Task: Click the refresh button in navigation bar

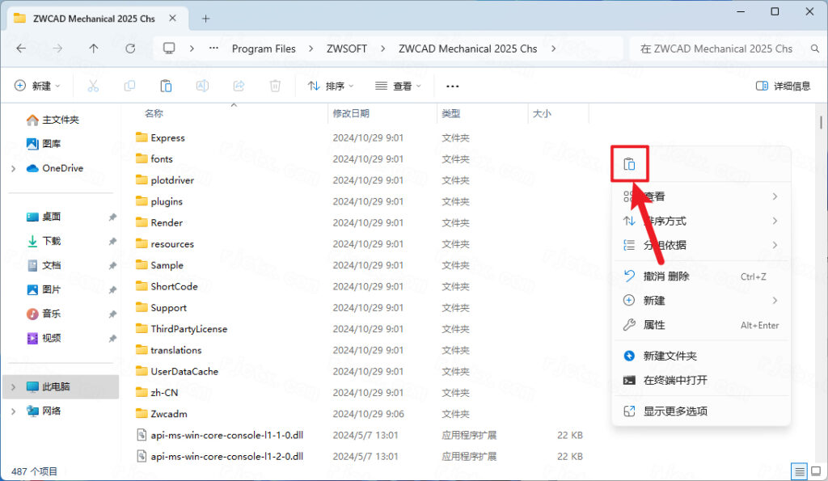Action: tap(131, 49)
